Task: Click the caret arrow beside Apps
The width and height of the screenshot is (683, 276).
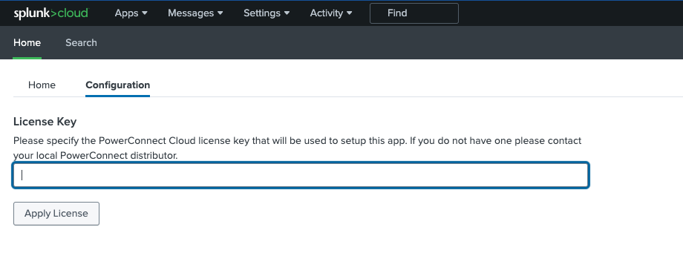Action: [x=145, y=13]
